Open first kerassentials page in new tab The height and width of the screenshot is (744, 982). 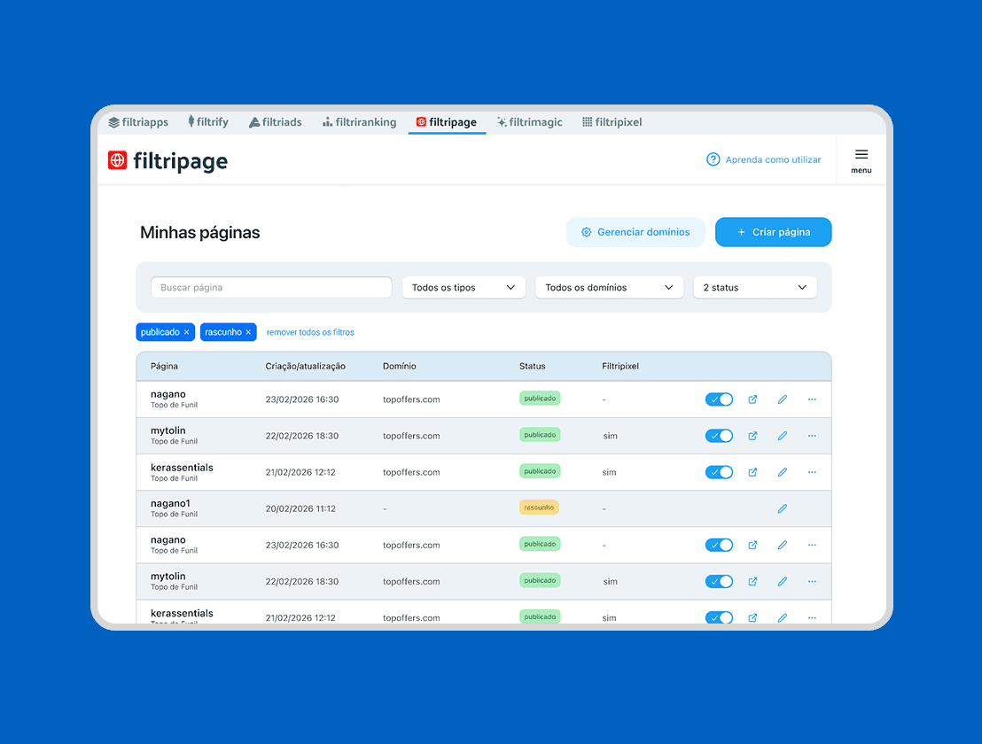(x=752, y=472)
